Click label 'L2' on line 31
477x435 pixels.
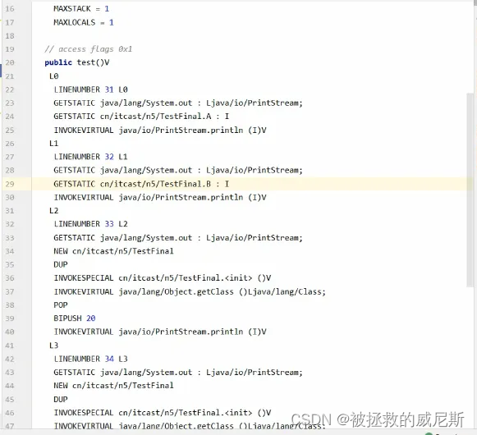tap(53, 210)
